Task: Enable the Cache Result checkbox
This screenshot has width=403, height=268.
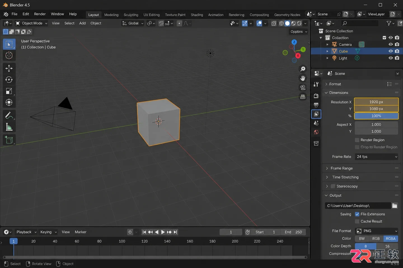Action: [357, 221]
